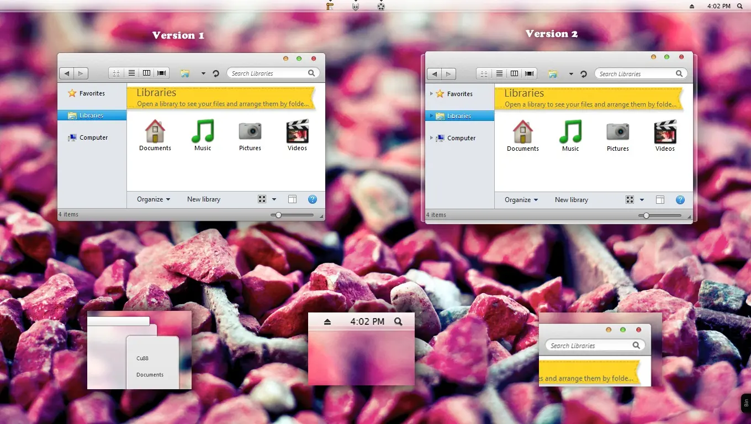
Task: Open Videos library in Version 2 window
Action: (665, 136)
